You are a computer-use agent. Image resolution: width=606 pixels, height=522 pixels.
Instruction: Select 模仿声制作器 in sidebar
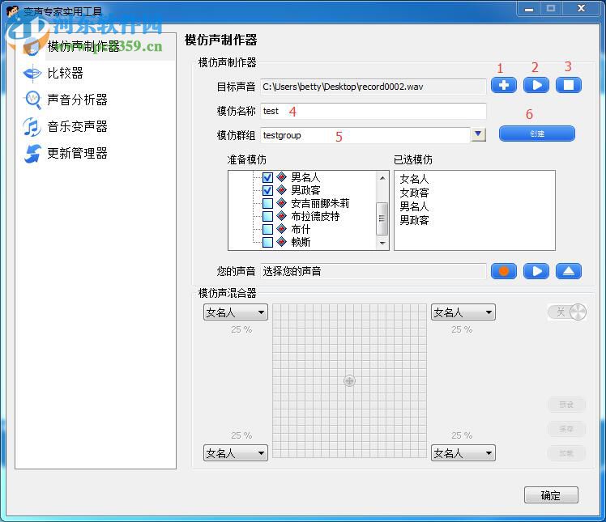(x=83, y=46)
